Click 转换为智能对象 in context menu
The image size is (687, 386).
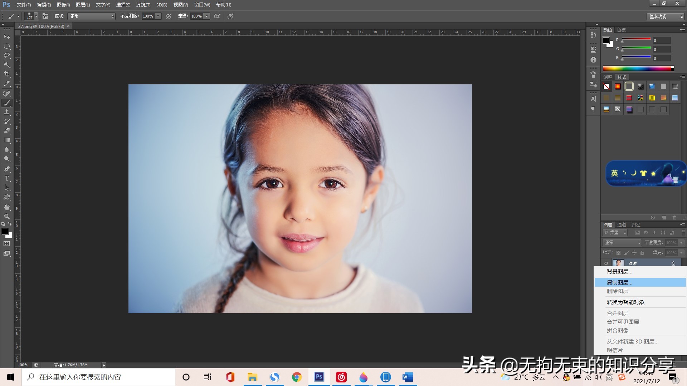pyautogui.click(x=625, y=302)
